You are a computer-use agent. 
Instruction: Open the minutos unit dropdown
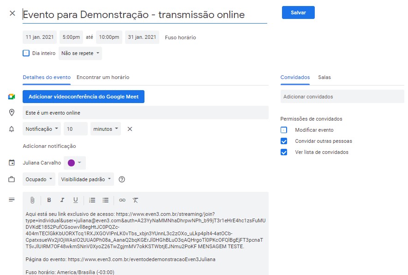tap(106, 129)
